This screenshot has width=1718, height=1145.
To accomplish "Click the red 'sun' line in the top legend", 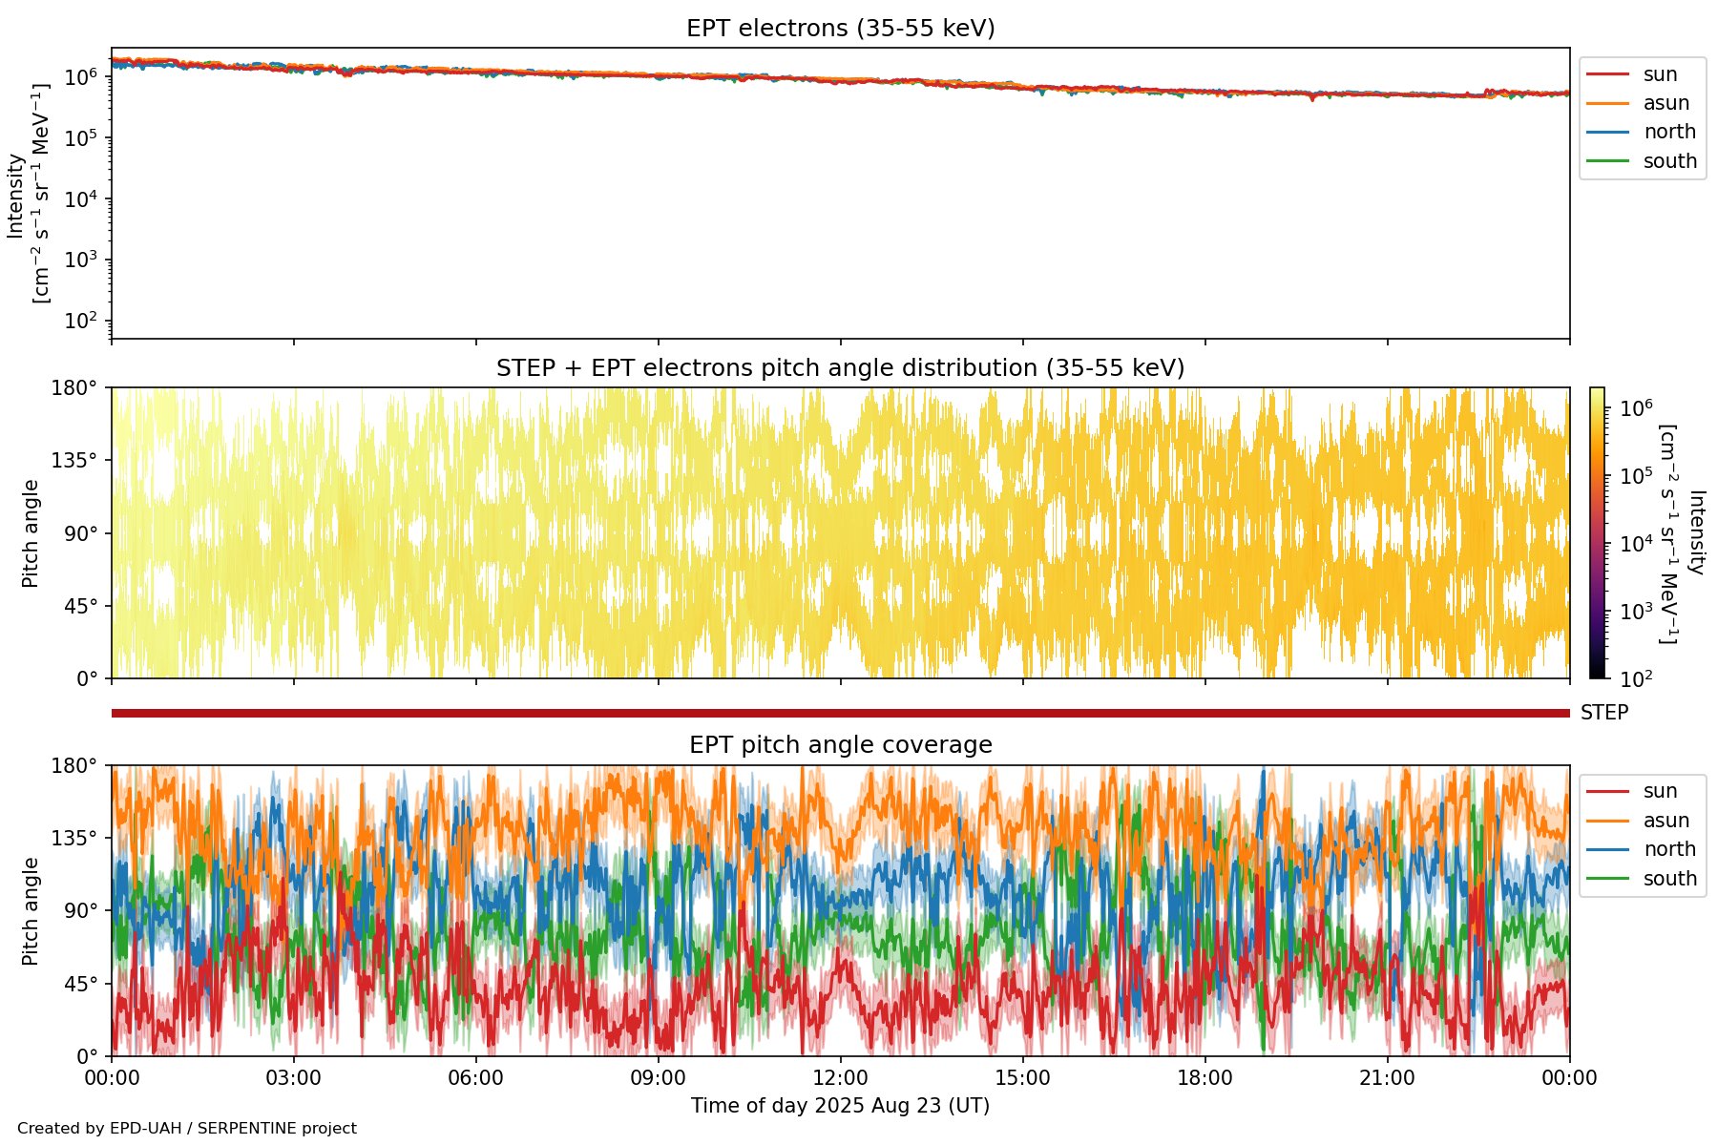I will [x=1607, y=74].
